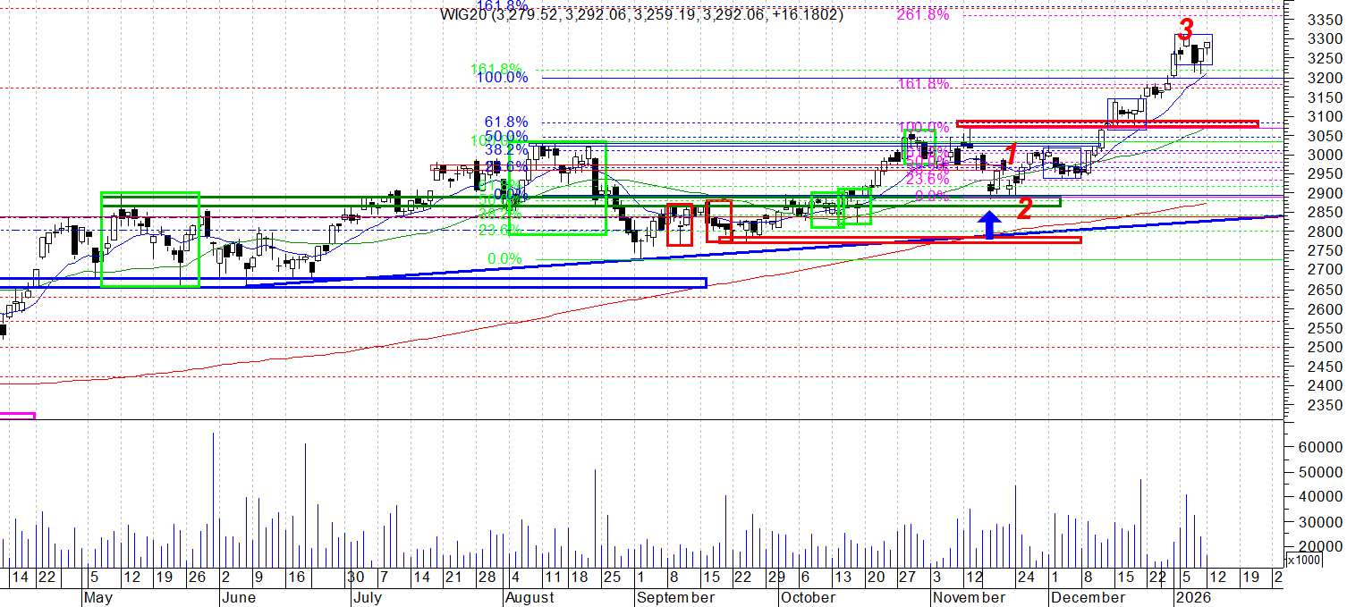Click the blue 61.8% retracement label
The height and width of the screenshot is (607, 1347).
pos(506,122)
